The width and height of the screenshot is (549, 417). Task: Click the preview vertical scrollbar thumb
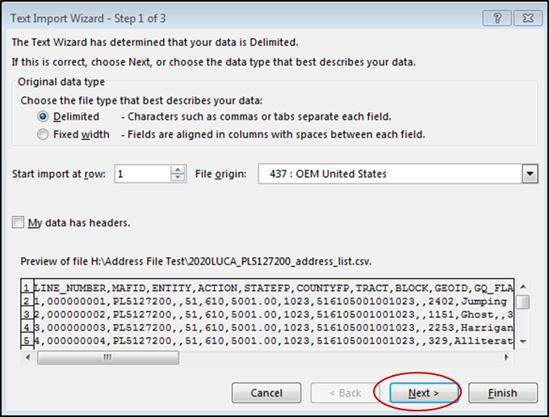523,301
